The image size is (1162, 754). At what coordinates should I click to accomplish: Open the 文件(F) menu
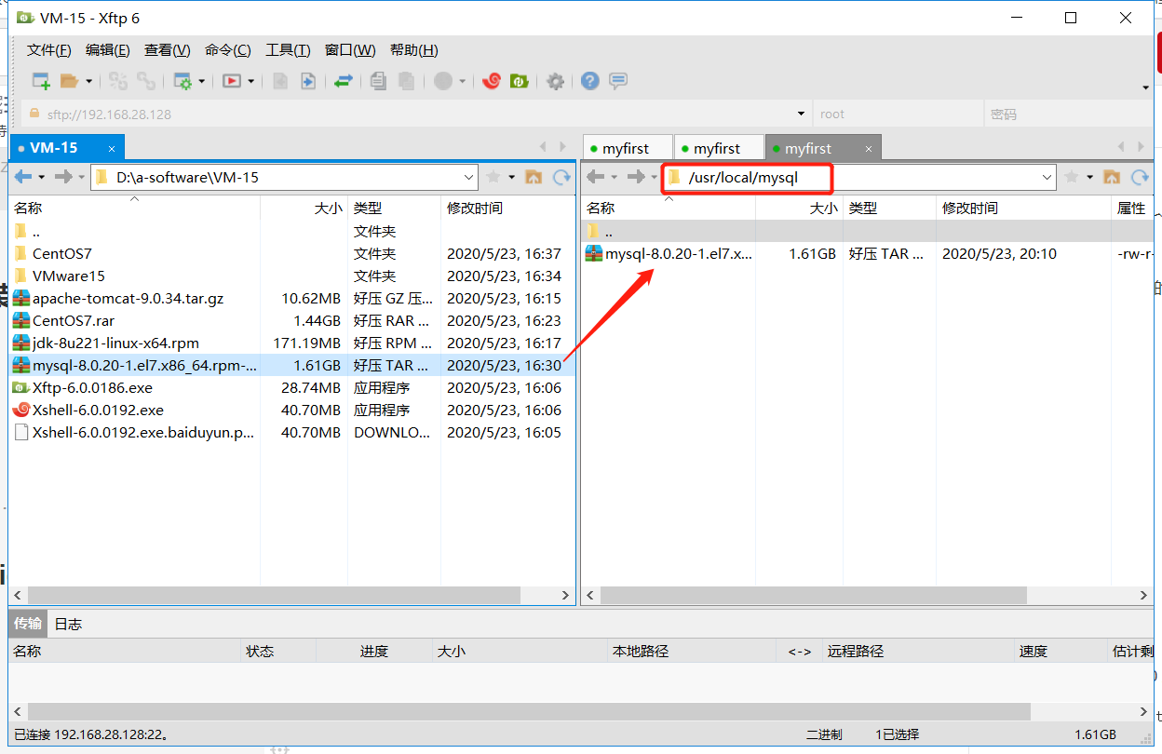pos(49,50)
